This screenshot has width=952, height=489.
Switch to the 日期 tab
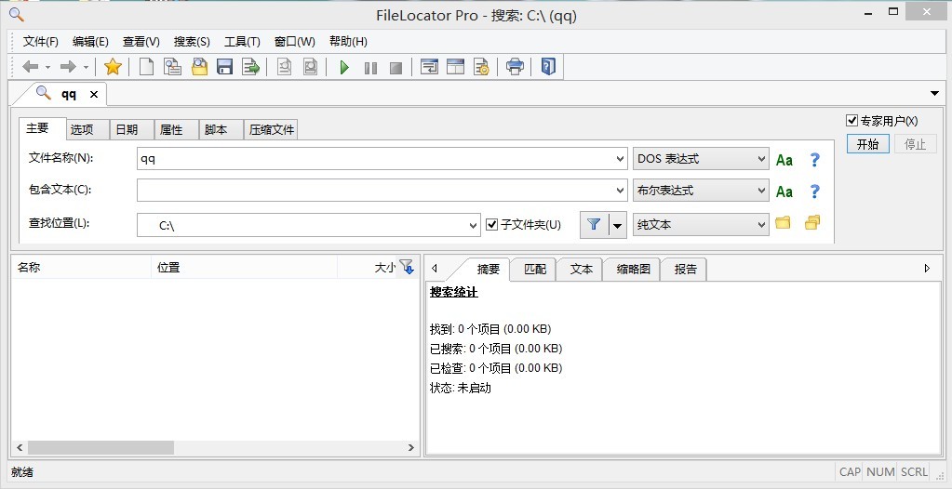click(132, 130)
